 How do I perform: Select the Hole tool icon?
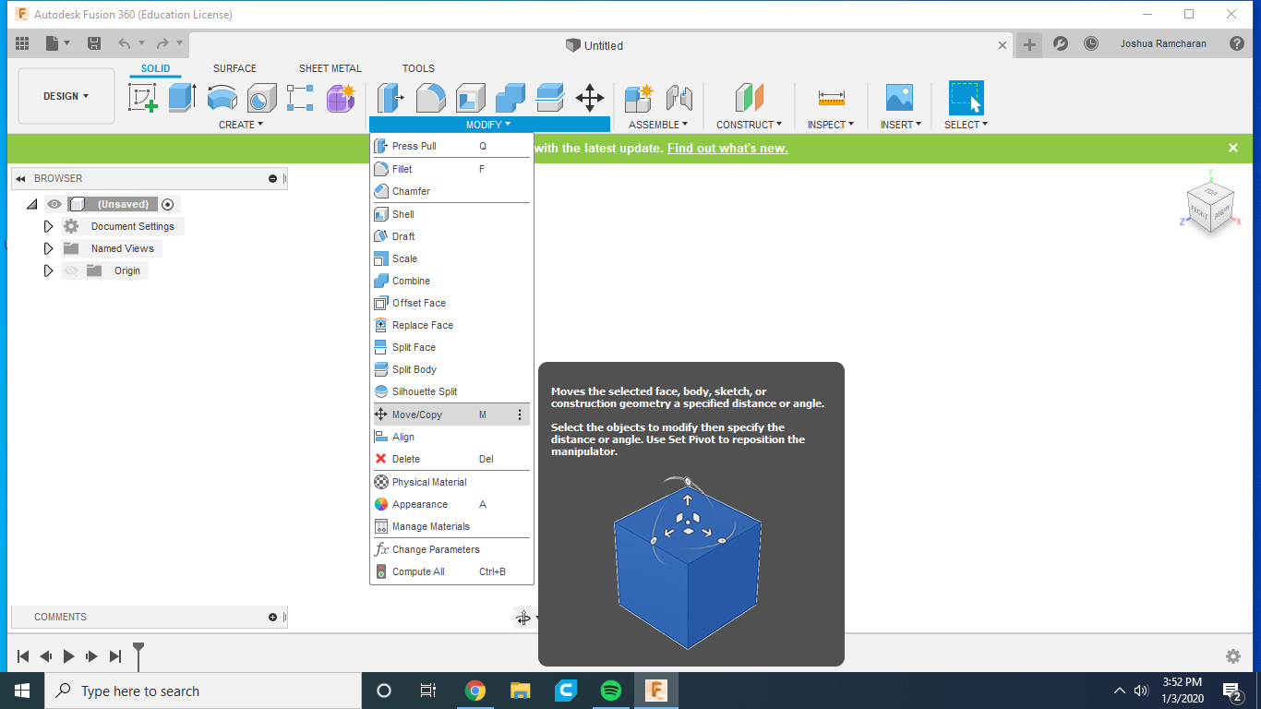click(261, 97)
